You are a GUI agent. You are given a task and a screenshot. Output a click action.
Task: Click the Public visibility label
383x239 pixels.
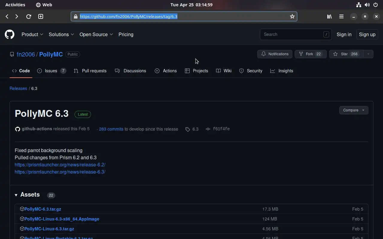click(x=73, y=54)
